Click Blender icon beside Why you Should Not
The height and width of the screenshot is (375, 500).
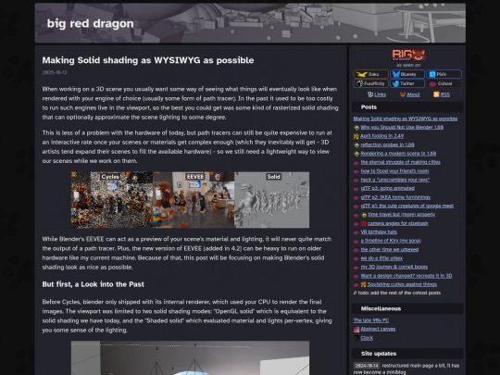[x=356, y=128]
